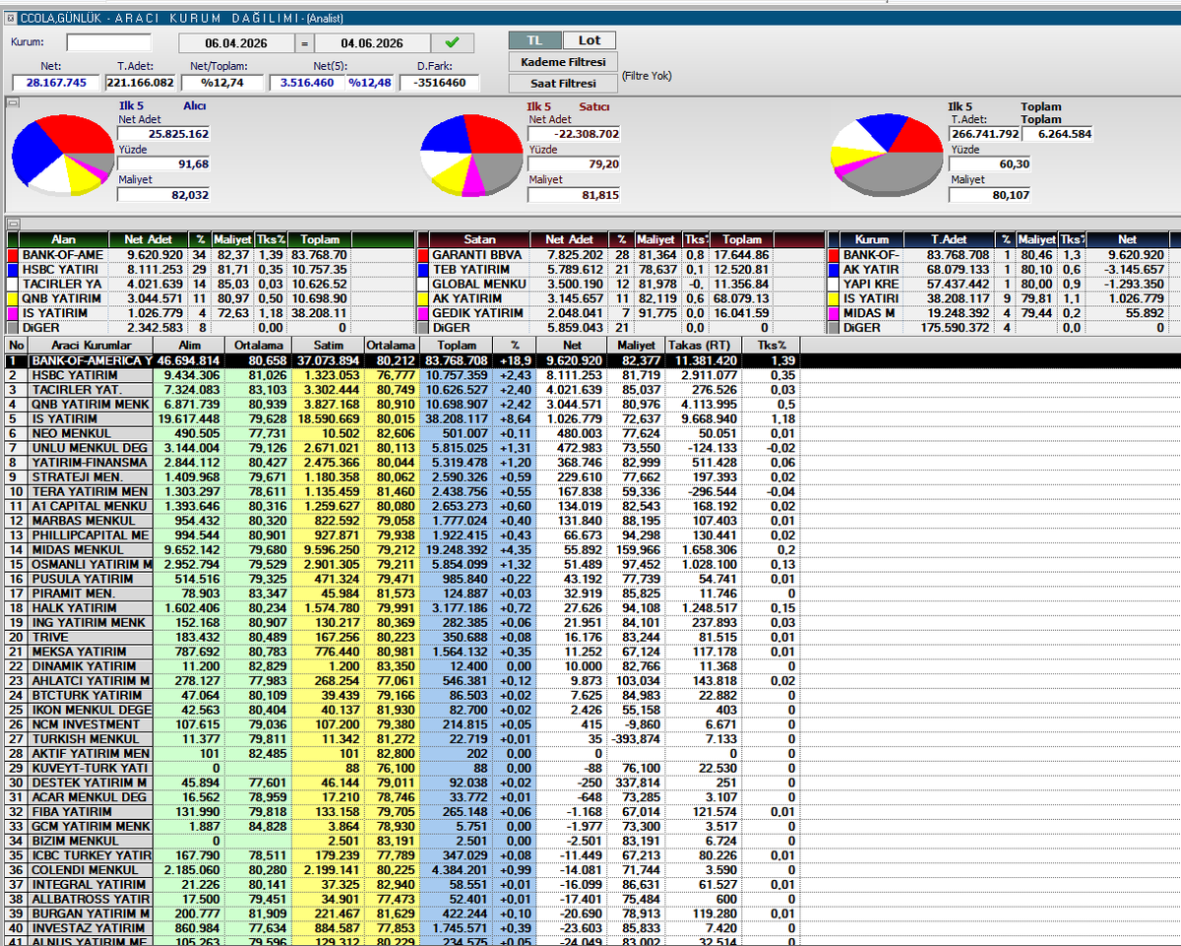This screenshot has width=1181, height=946.
Task: Select the BANK-OF-AMERICA Y row
Action: (x=404, y=361)
